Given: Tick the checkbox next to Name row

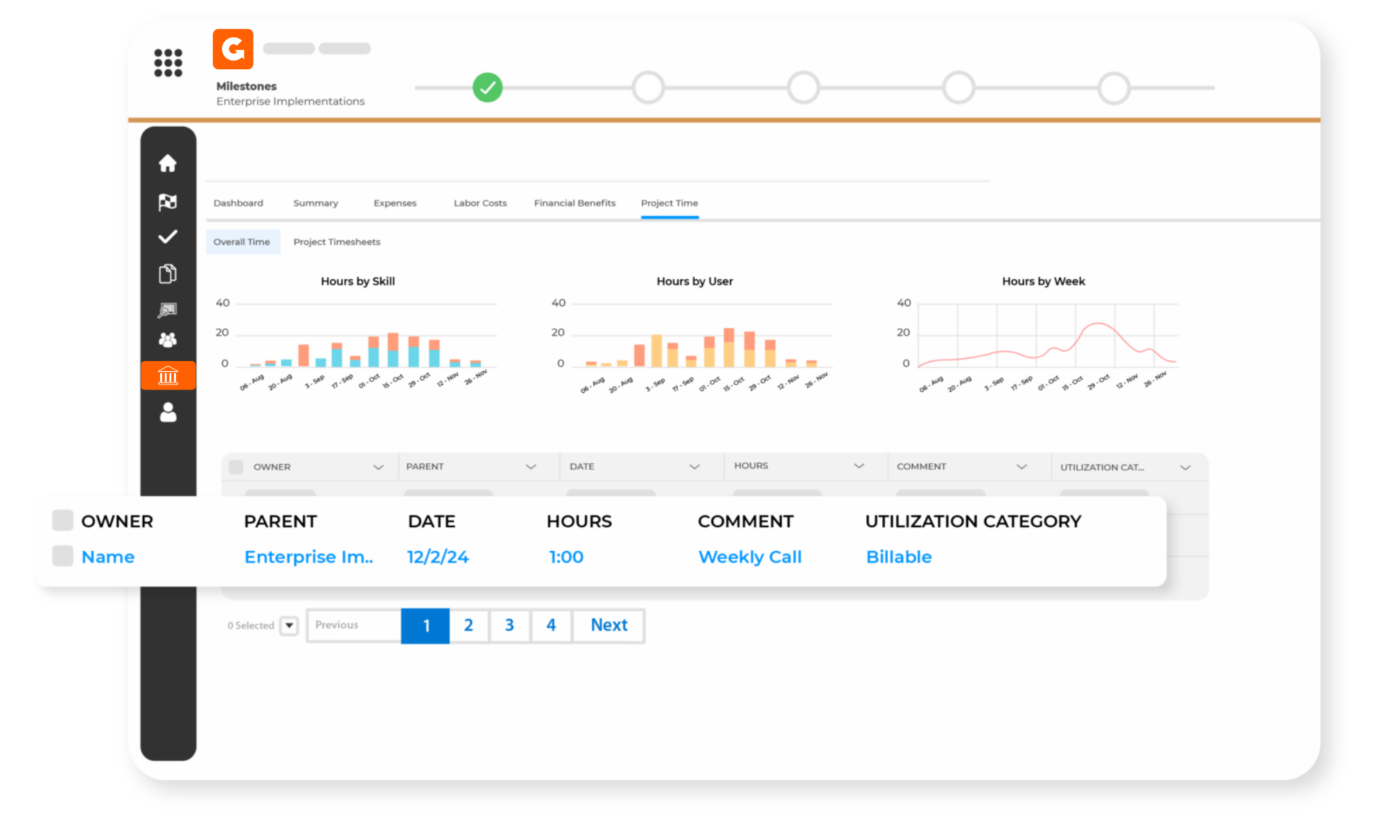Looking at the screenshot, I should pyautogui.click(x=63, y=556).
